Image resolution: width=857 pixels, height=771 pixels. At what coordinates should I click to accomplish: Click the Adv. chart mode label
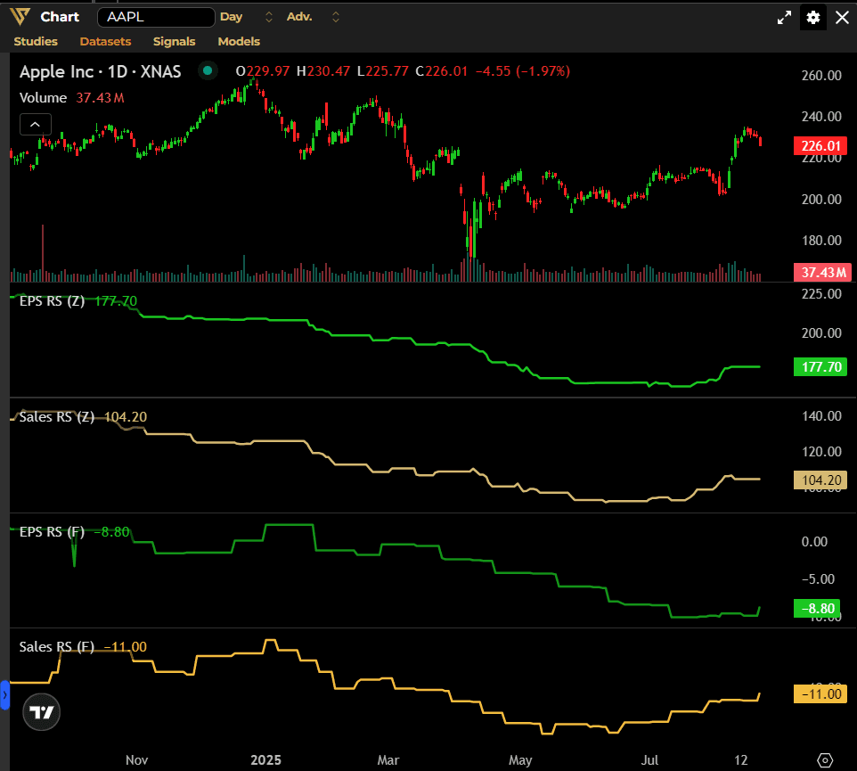[299, 17]
